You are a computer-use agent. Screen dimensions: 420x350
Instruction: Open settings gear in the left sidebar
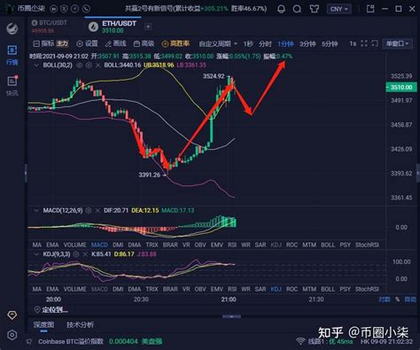pyautogui.click(x=12, y=335)
